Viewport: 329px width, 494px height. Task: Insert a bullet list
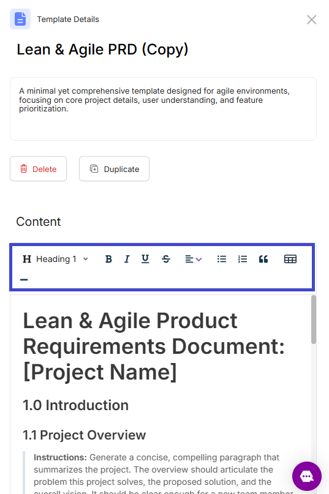pos(222,259)
